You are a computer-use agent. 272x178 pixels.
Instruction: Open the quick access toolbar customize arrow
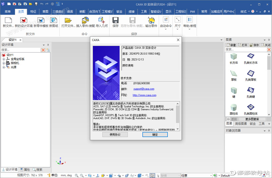62,4
